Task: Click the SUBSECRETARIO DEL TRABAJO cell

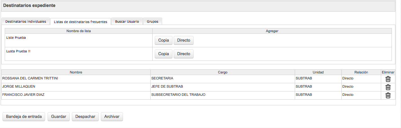Action: click(x=178, y=95)
